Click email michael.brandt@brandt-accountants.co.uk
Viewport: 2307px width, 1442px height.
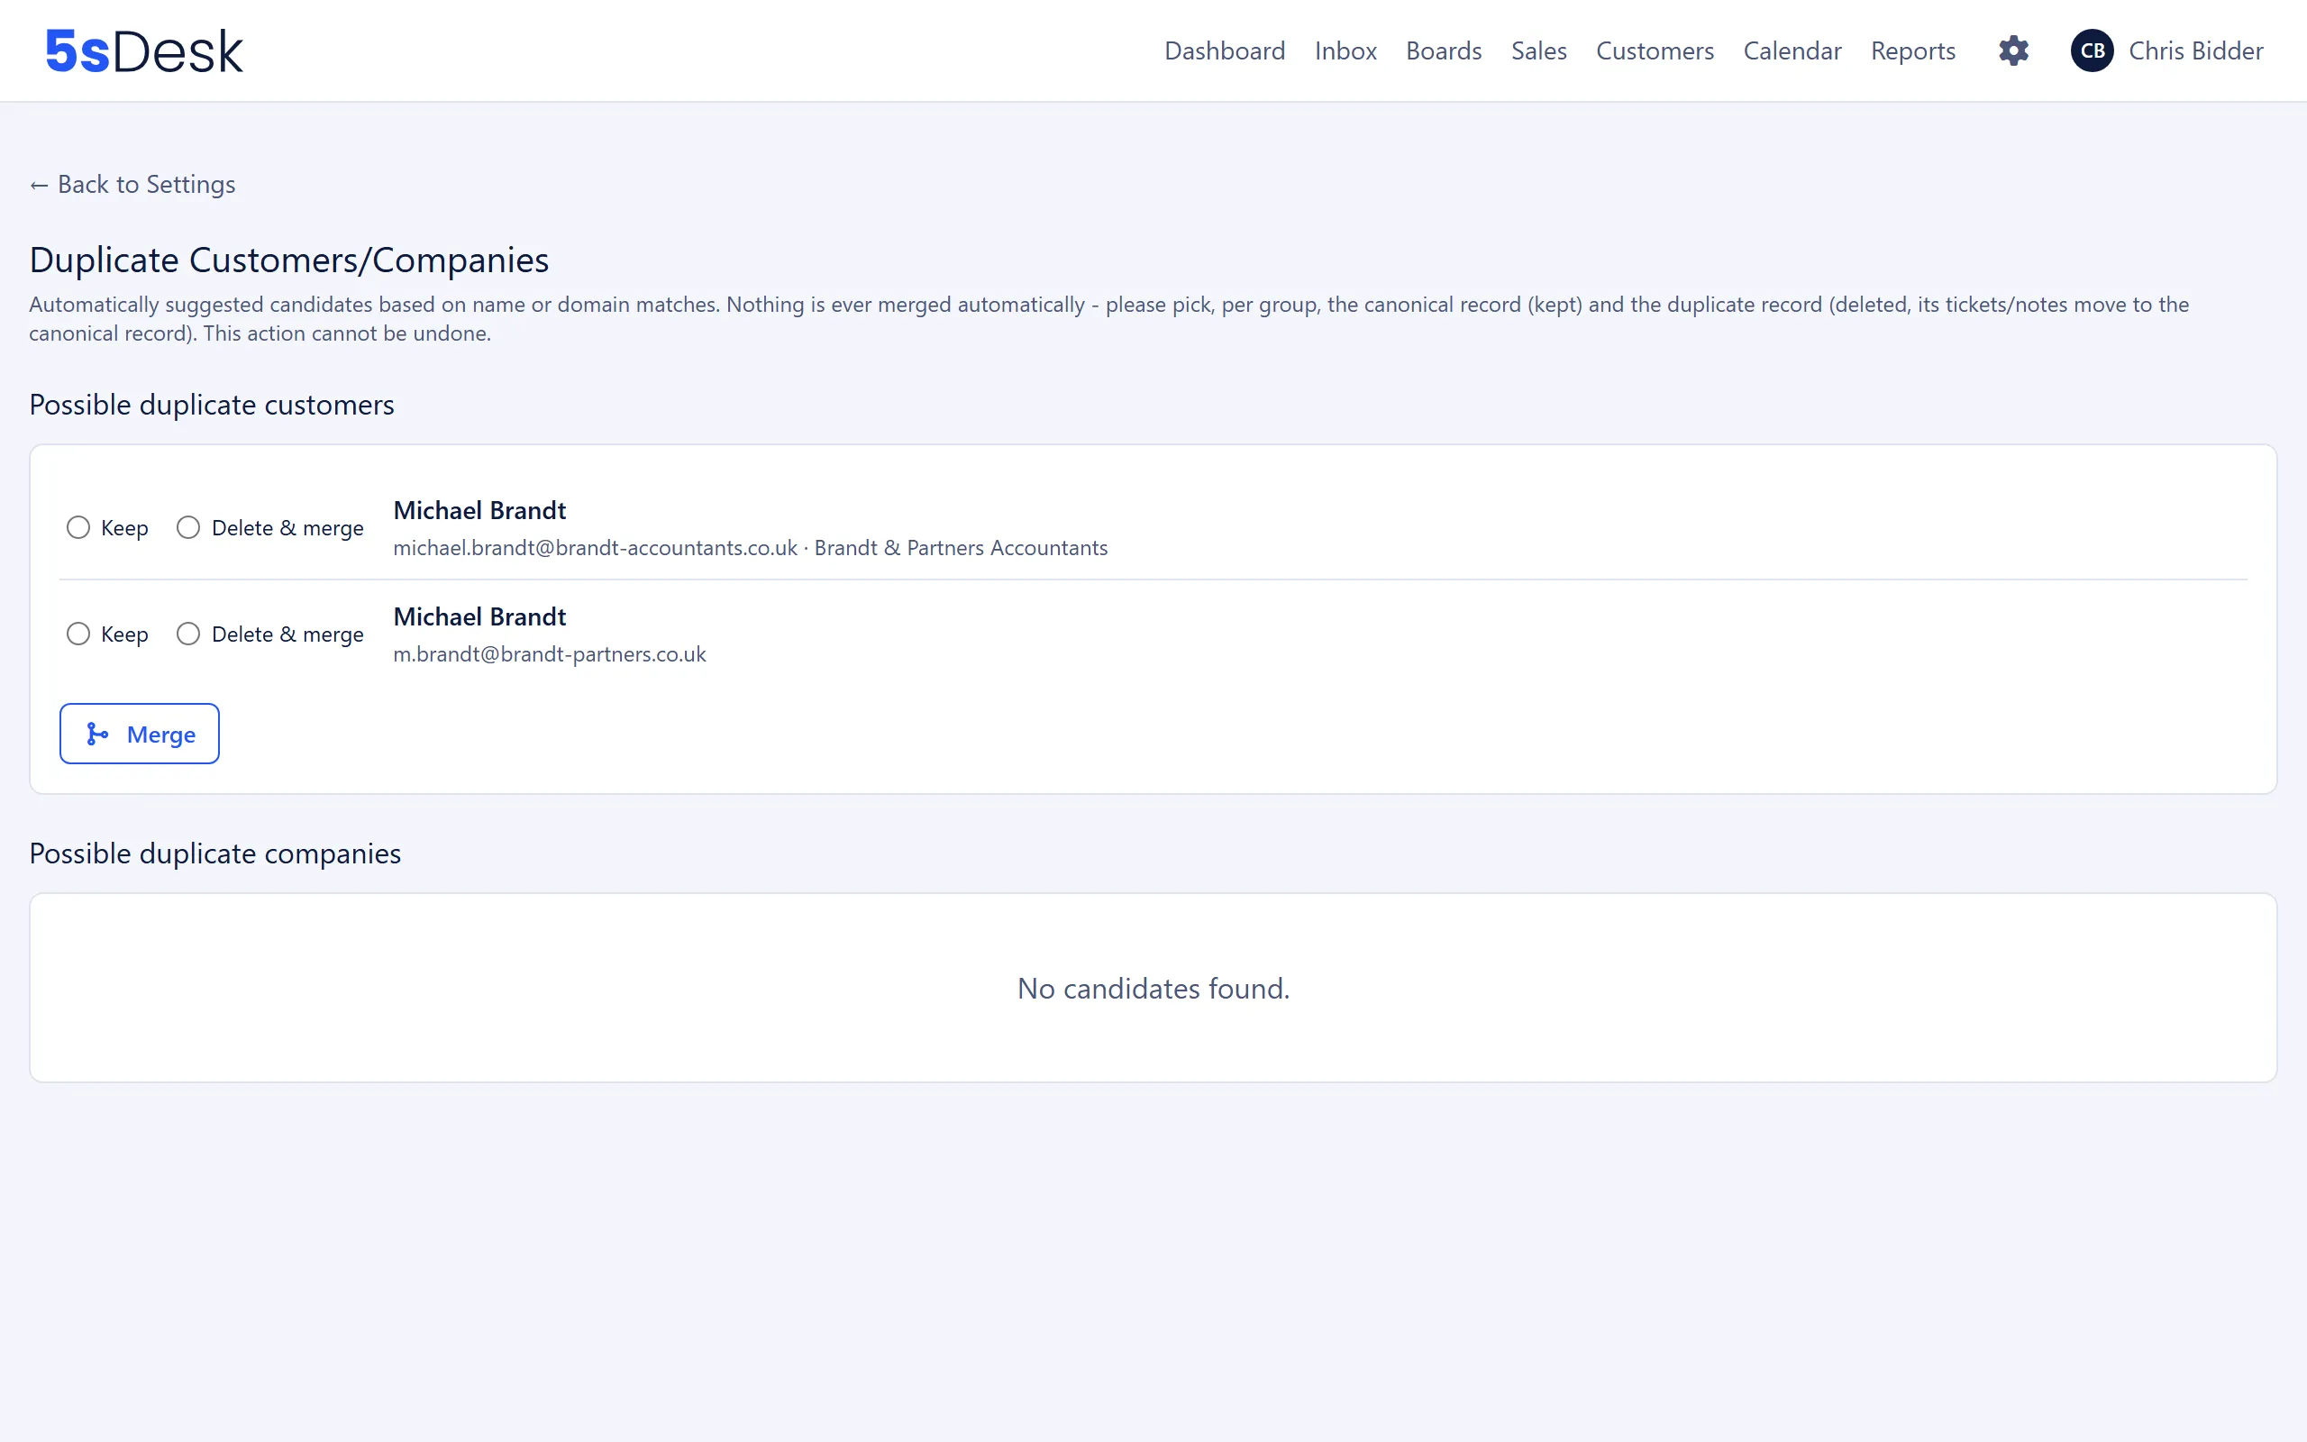point(595,547)
